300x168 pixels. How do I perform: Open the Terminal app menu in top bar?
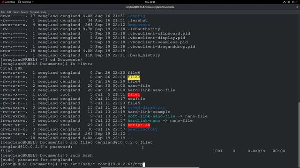26,2
